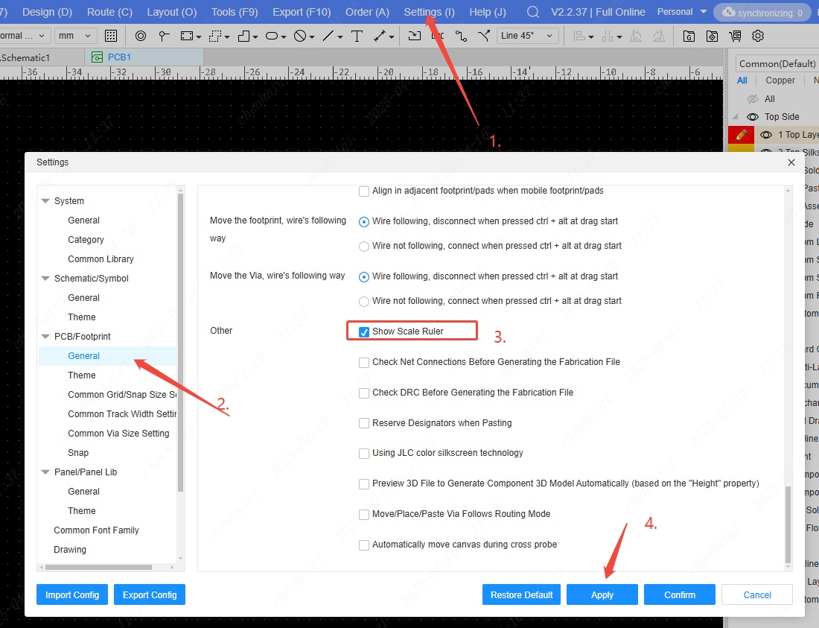This screenshot has width=819, height=628.
Task: Click the red Top Layer color swatch
Action: point(741,135)
